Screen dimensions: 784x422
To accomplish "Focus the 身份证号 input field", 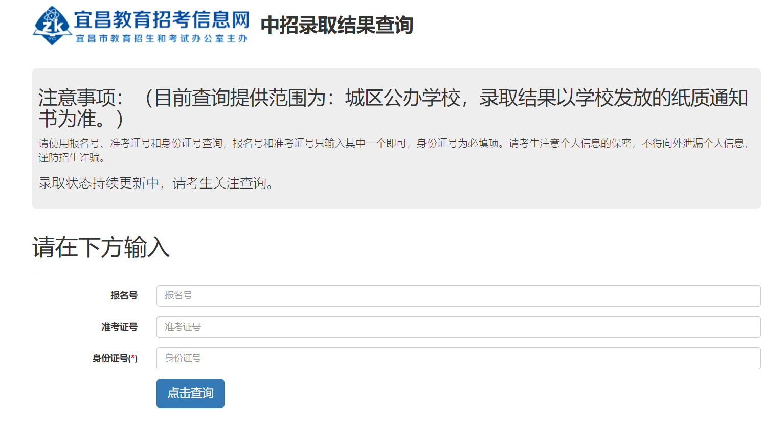I will tap(458, 359).
